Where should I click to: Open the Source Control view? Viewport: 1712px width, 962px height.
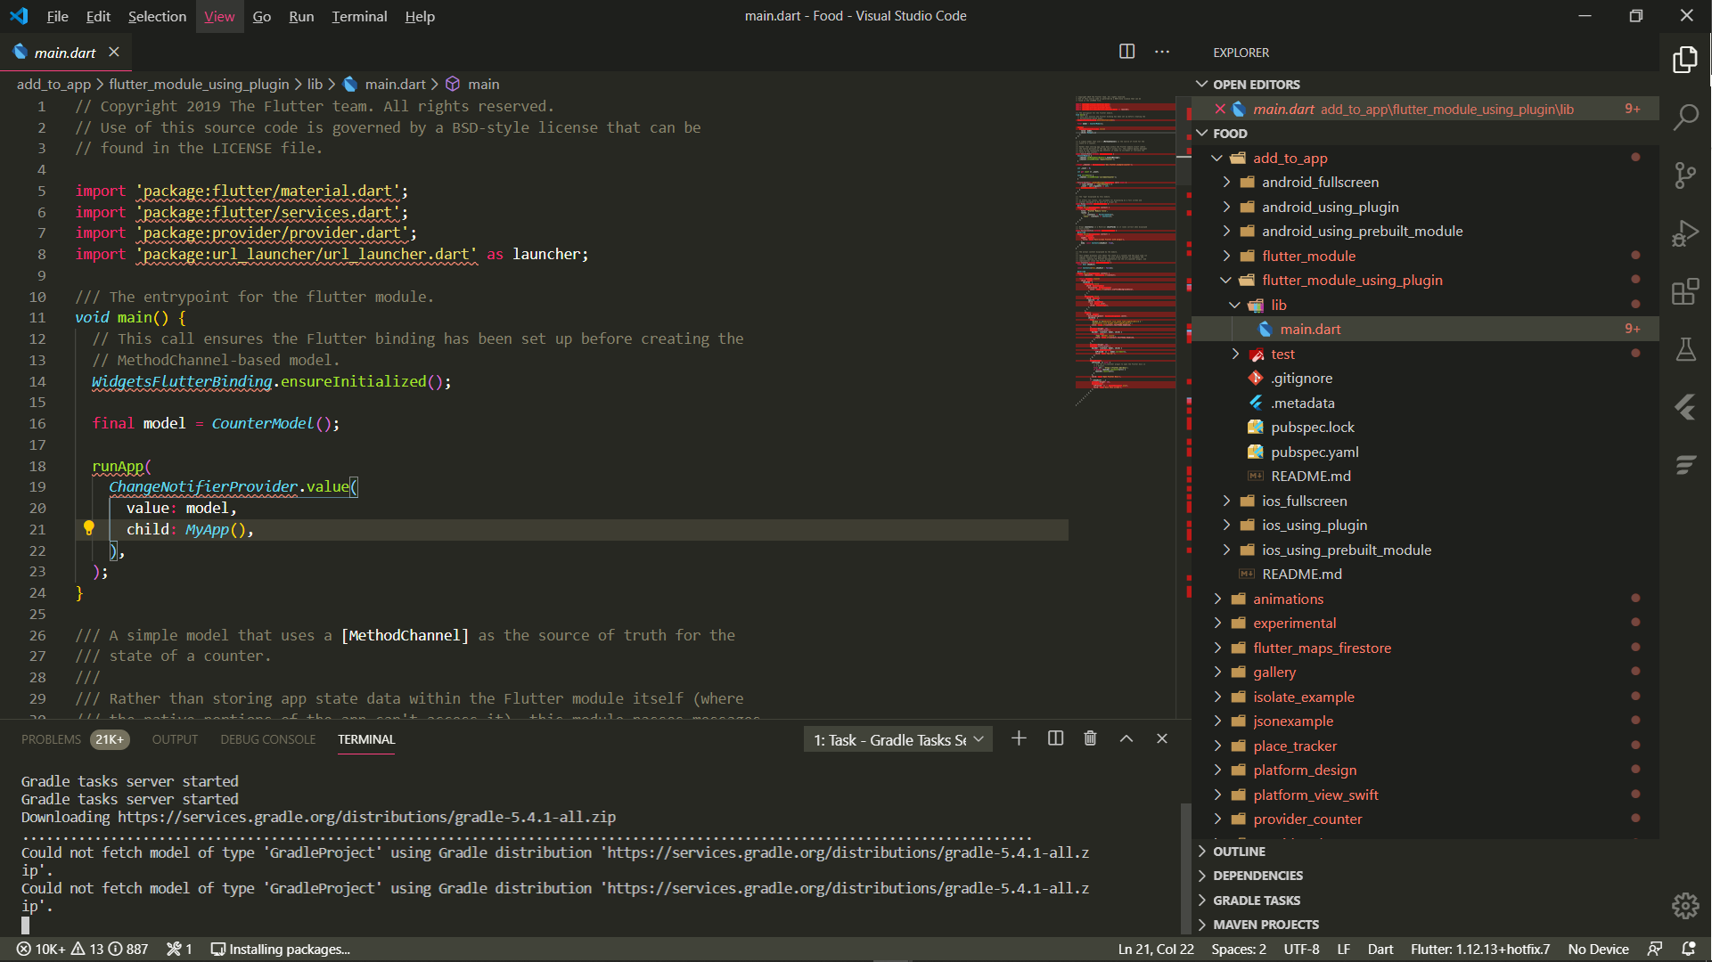(1686, 175)
